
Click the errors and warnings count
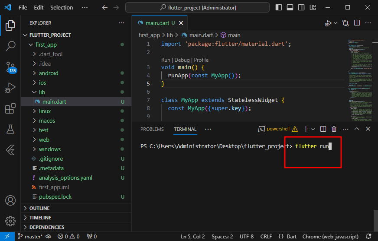click(x=68, y=236)
